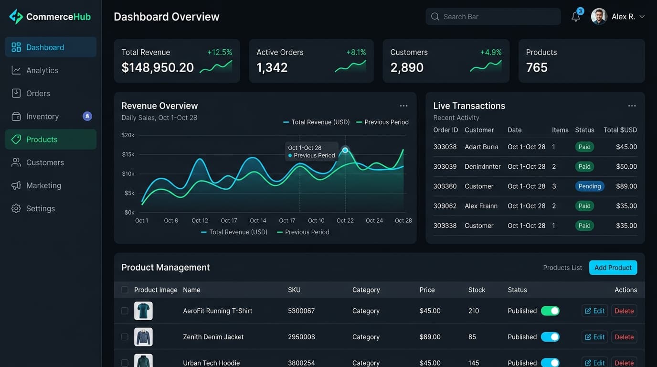The width and height of the screenshot is (657, 367).
Task: Click the Zenith Denim Jacket product thumbnail
Action: [x=143, y=337]
